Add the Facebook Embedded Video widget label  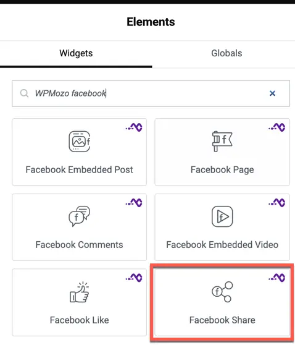tap(222, 245)
